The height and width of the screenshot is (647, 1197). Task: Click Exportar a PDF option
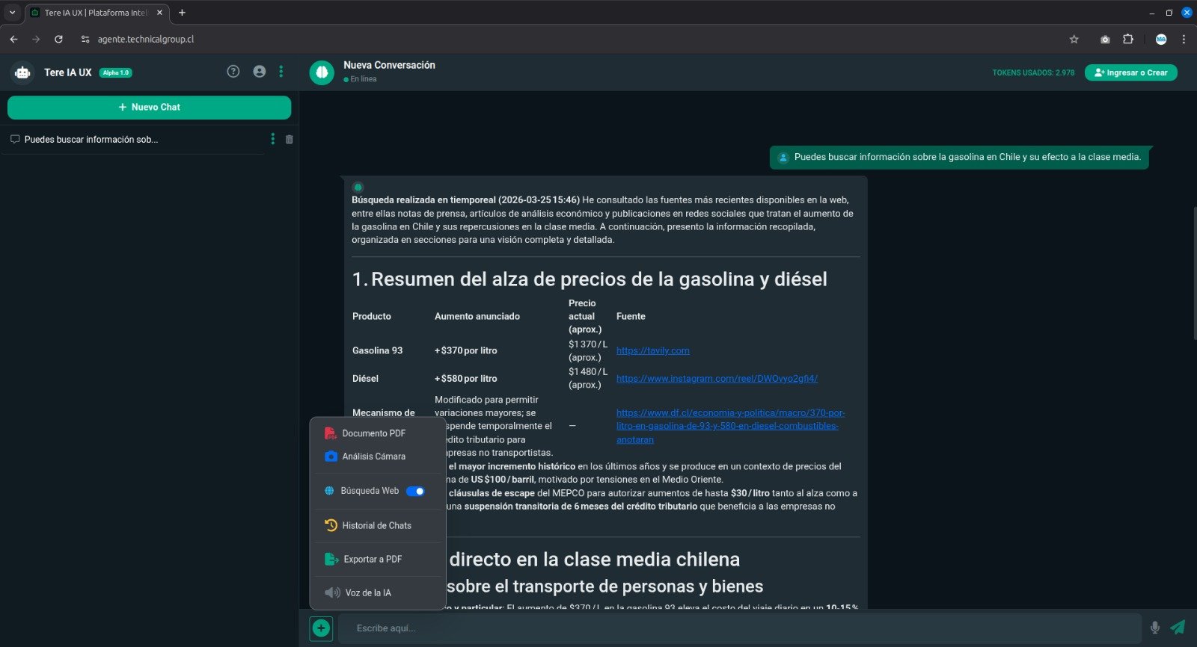click(373, 560)
